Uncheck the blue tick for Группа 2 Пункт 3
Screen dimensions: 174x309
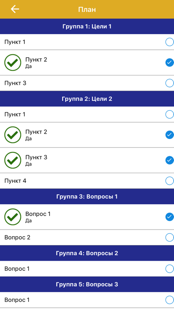[170, 160]
